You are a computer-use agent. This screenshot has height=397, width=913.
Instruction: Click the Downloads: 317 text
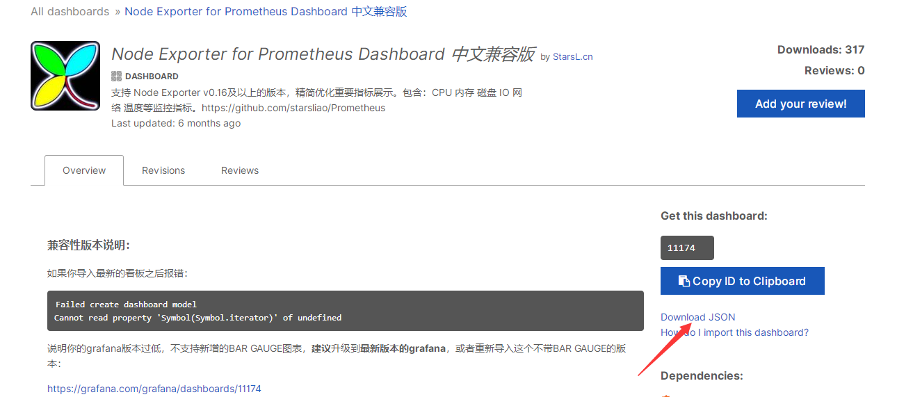click(821, 49)
